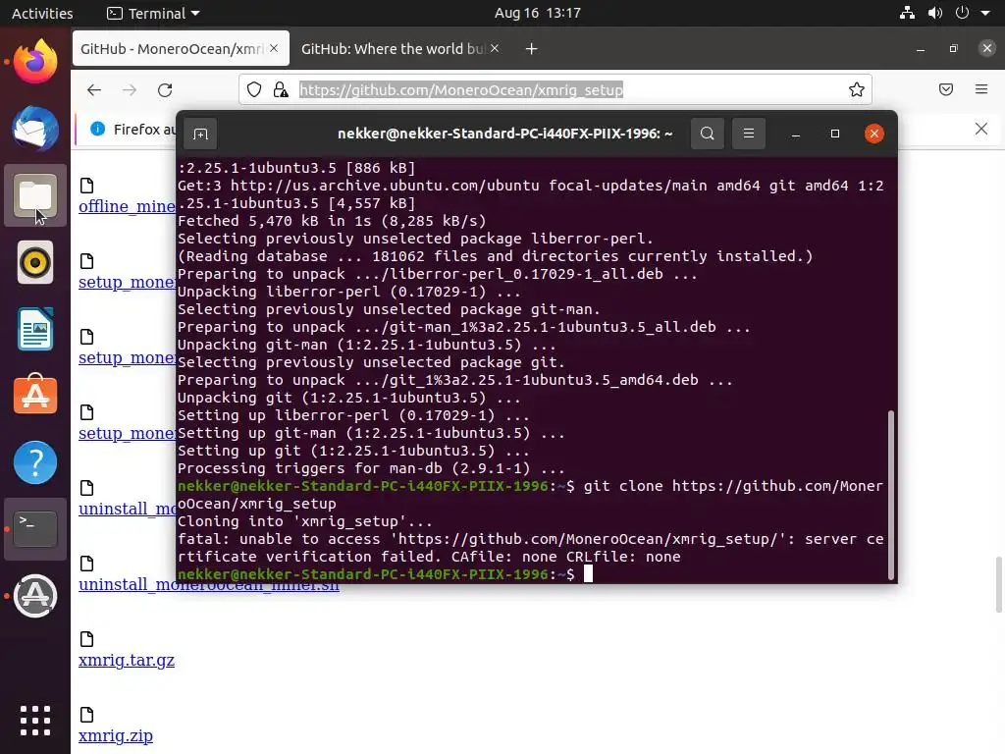Open the Firefox hamburger menu
This screenshot has height=754, width=1005.
coord(981,89)
